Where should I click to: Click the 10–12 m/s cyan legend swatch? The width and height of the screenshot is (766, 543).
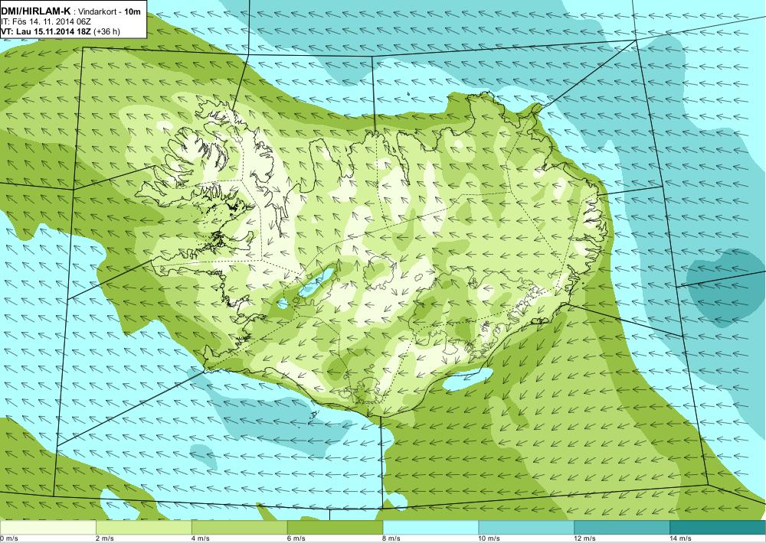tap(527, 528)
